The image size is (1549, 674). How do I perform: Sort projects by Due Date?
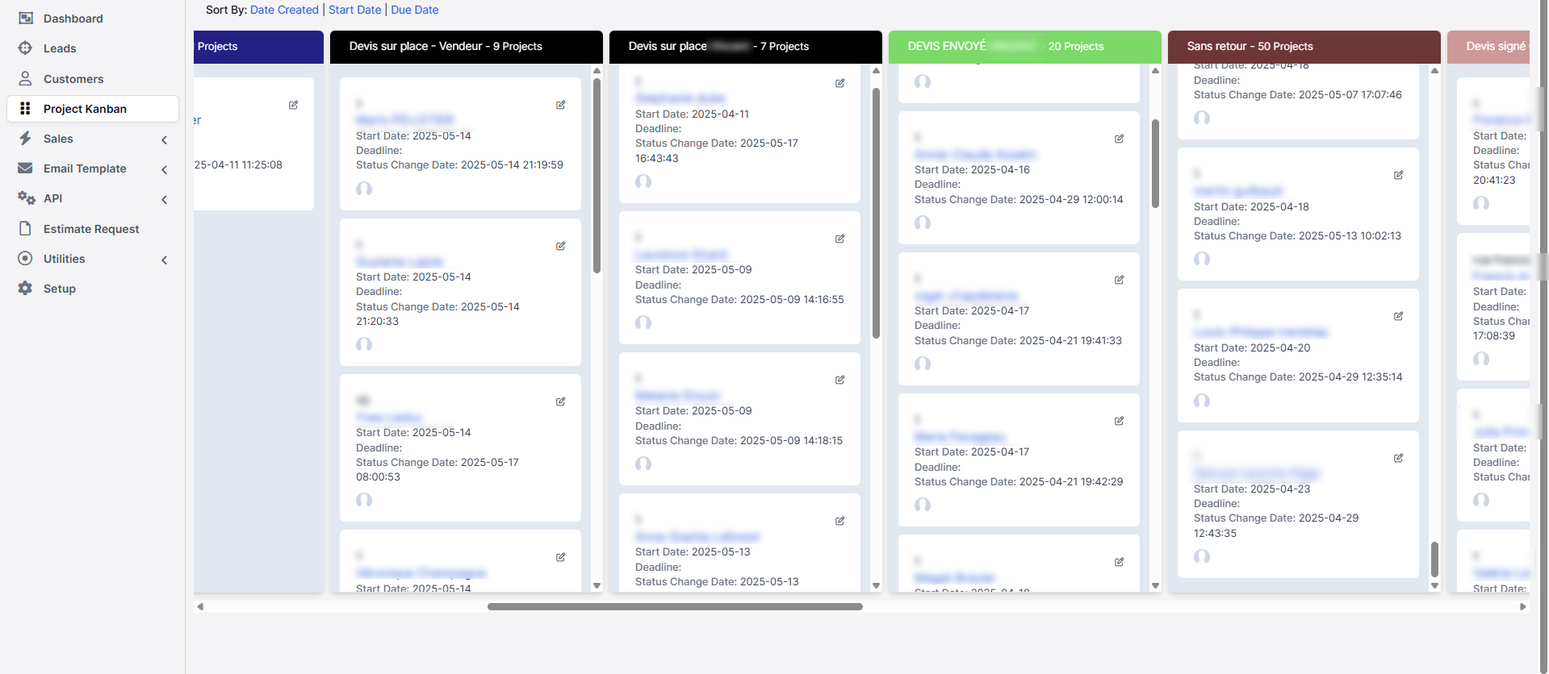pos(415,10)
